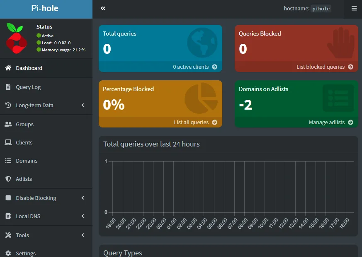Click the Adlists shield icon
The image size is (362, 257).
click(x=8, y=179)
